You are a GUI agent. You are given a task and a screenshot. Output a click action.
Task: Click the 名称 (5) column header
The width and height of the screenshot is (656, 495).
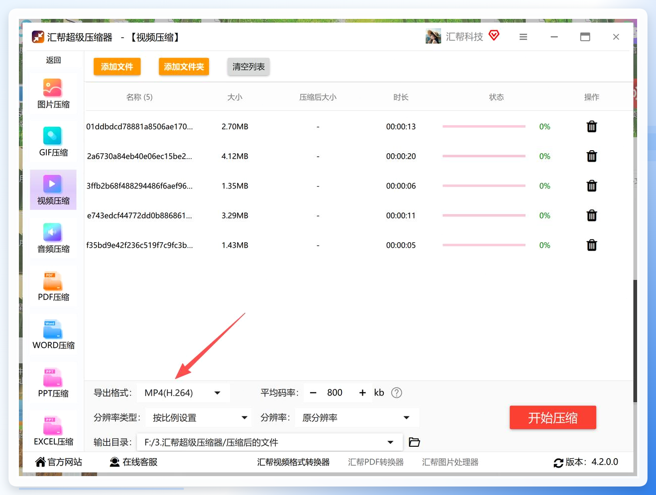click(139, 97)
